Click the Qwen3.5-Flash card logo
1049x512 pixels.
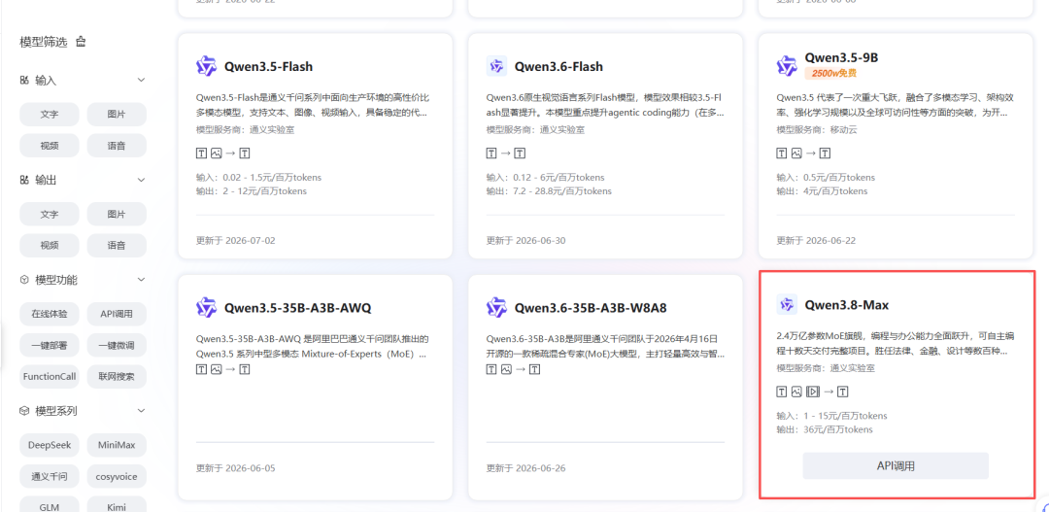pos(207,66)
